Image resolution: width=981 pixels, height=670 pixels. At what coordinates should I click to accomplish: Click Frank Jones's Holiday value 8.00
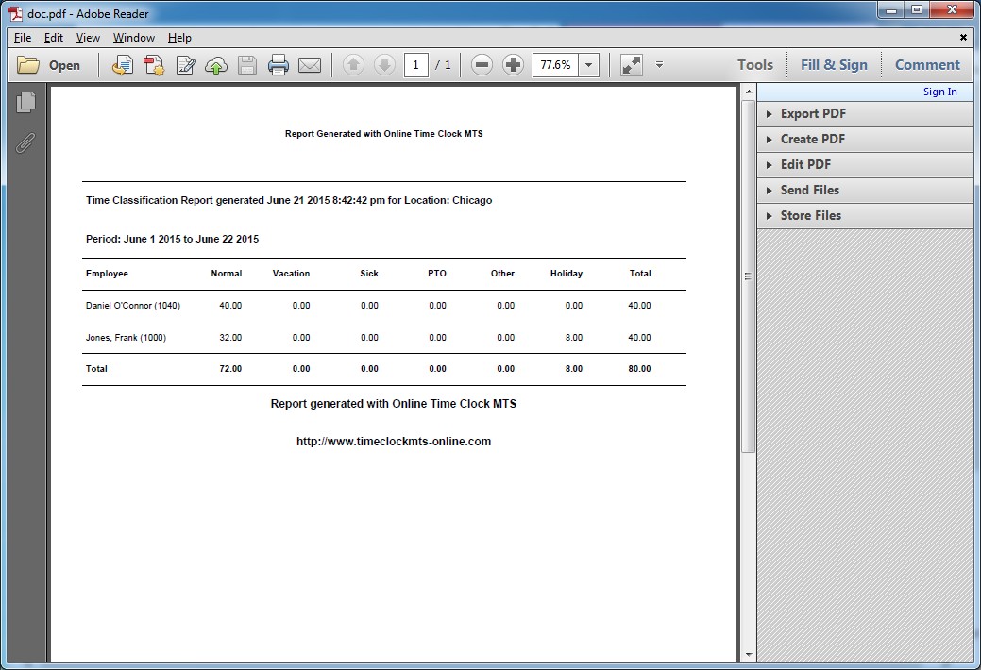pyautogui.click(x=574, y=337)
